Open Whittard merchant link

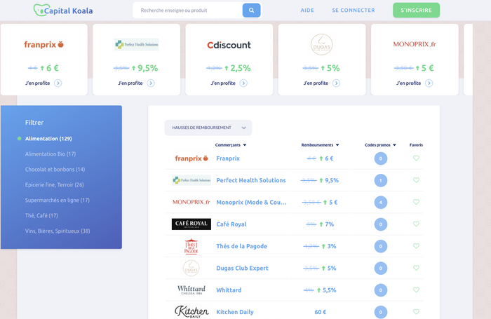tap(229, 290)
